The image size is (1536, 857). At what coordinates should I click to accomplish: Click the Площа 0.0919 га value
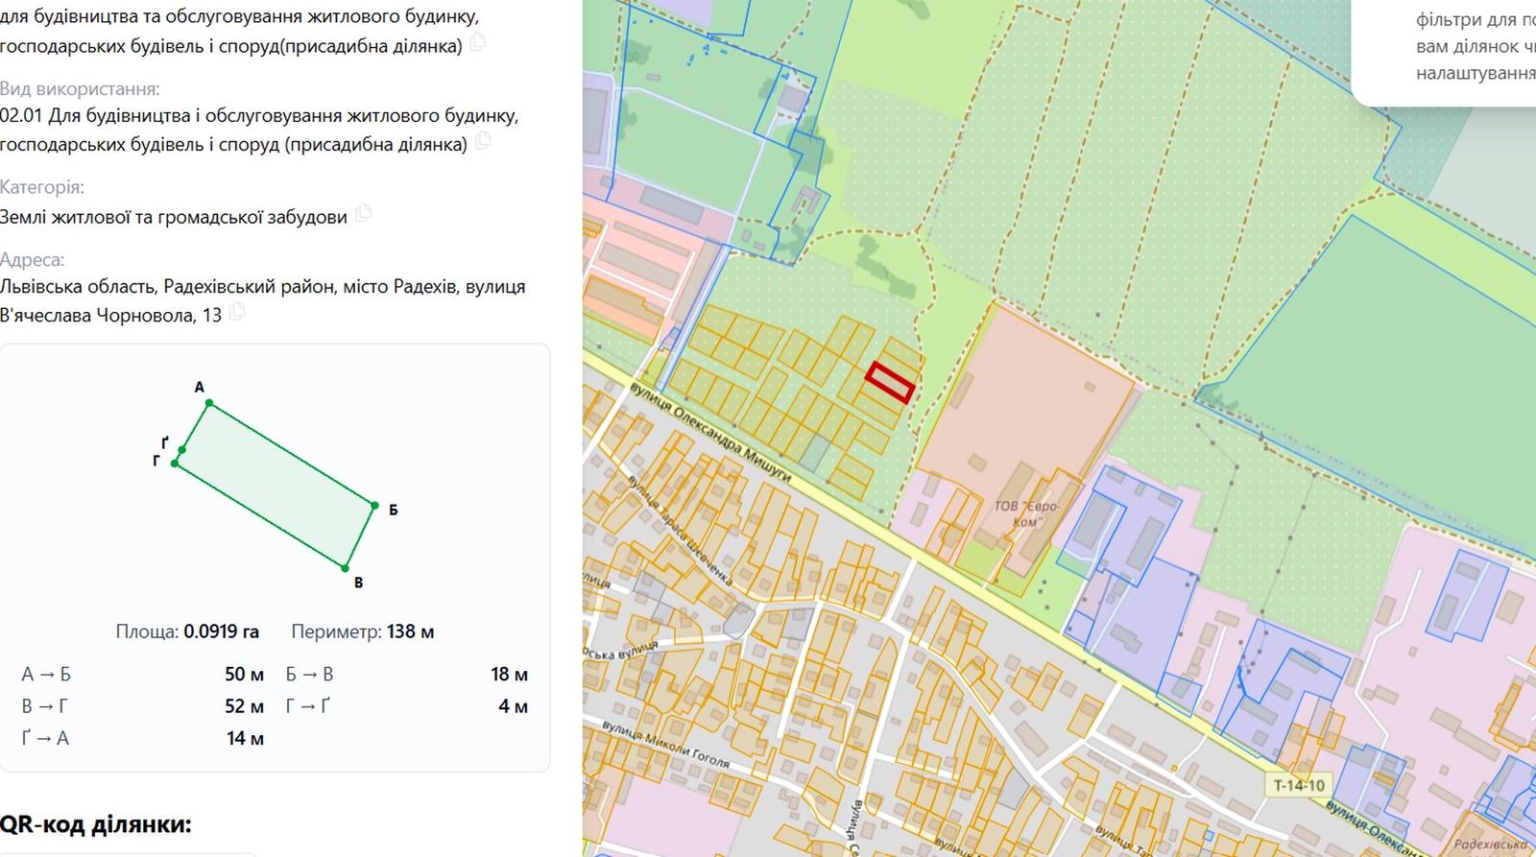pyautogui.click(x=187, y=631)
